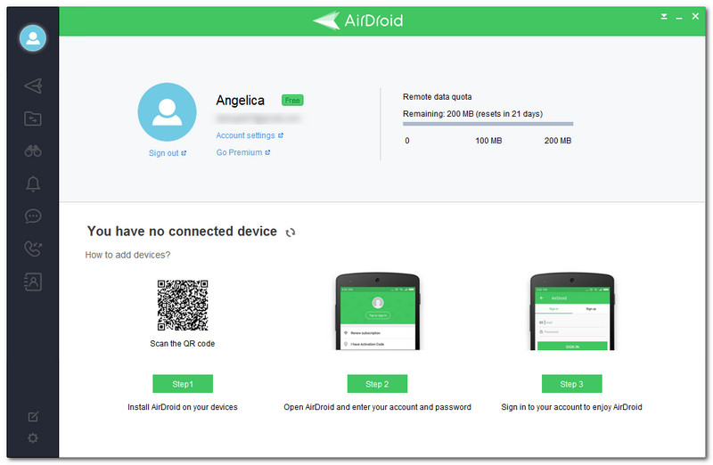The height and width of the screenshot is (465, 713).
Task: Click the Sign out link
Action: coord(168,153)
